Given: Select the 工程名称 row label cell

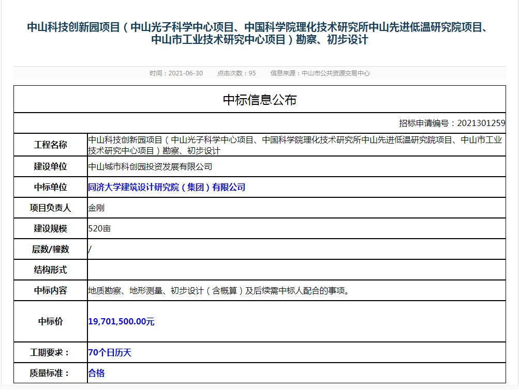Looking at the screenshot, I should [x=50, y=145].
